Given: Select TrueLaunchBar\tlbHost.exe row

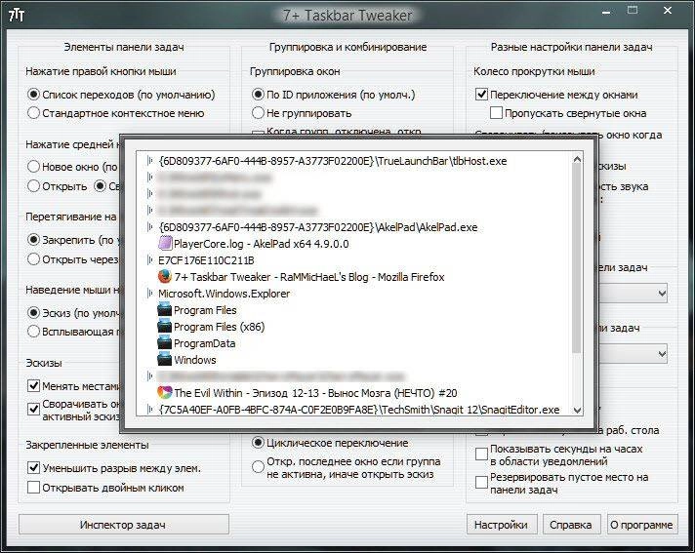Looking at the screenshot, I should 333,161.
